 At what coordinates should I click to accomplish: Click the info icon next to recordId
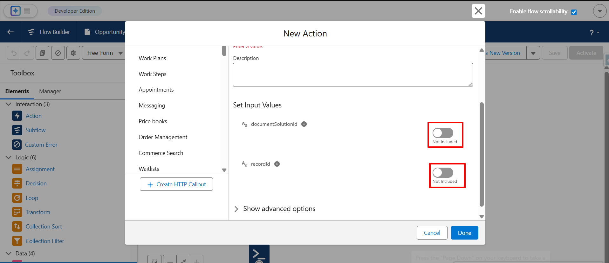pyautogui.click(x=277, y=164)
